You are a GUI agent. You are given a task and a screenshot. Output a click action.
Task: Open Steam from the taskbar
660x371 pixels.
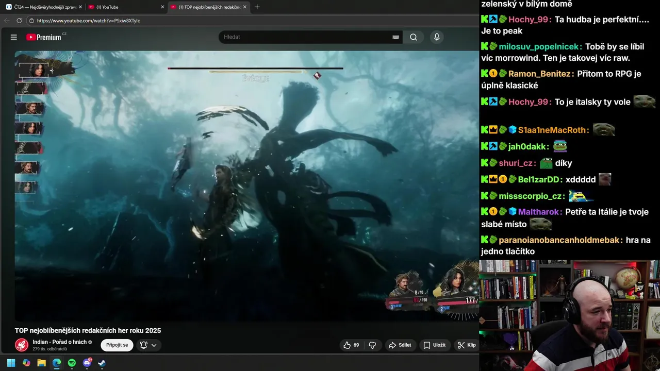tap(102, 363)
